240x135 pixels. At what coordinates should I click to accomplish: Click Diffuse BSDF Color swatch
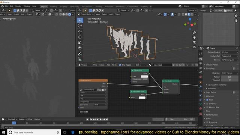(x=144, y=76)
